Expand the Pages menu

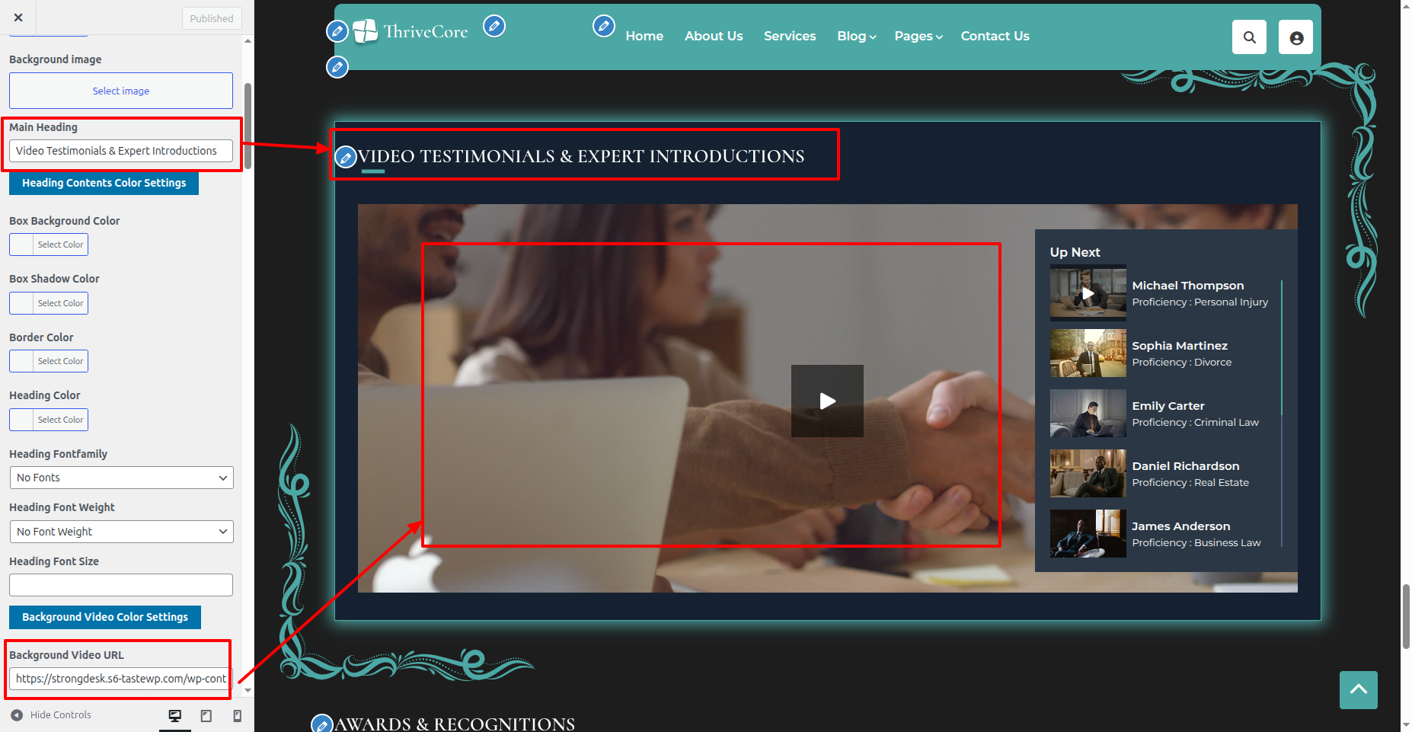(918, 36)
